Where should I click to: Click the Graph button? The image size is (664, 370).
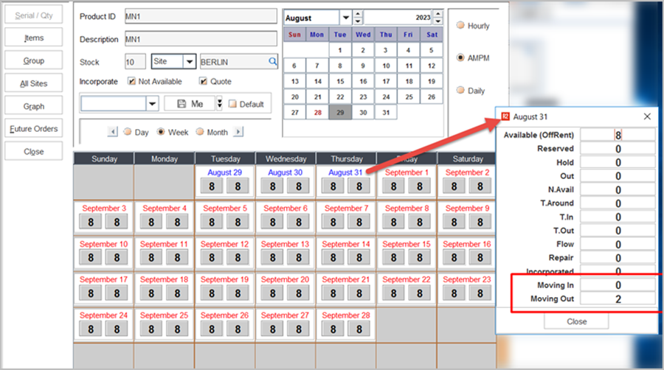click(x=33, y=106)
